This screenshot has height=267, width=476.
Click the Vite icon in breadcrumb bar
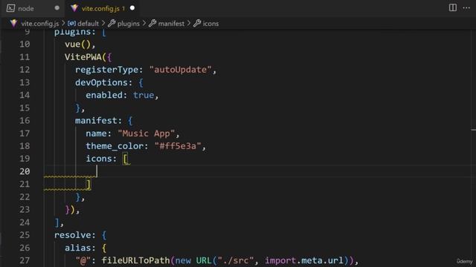[x=13, y=23]
